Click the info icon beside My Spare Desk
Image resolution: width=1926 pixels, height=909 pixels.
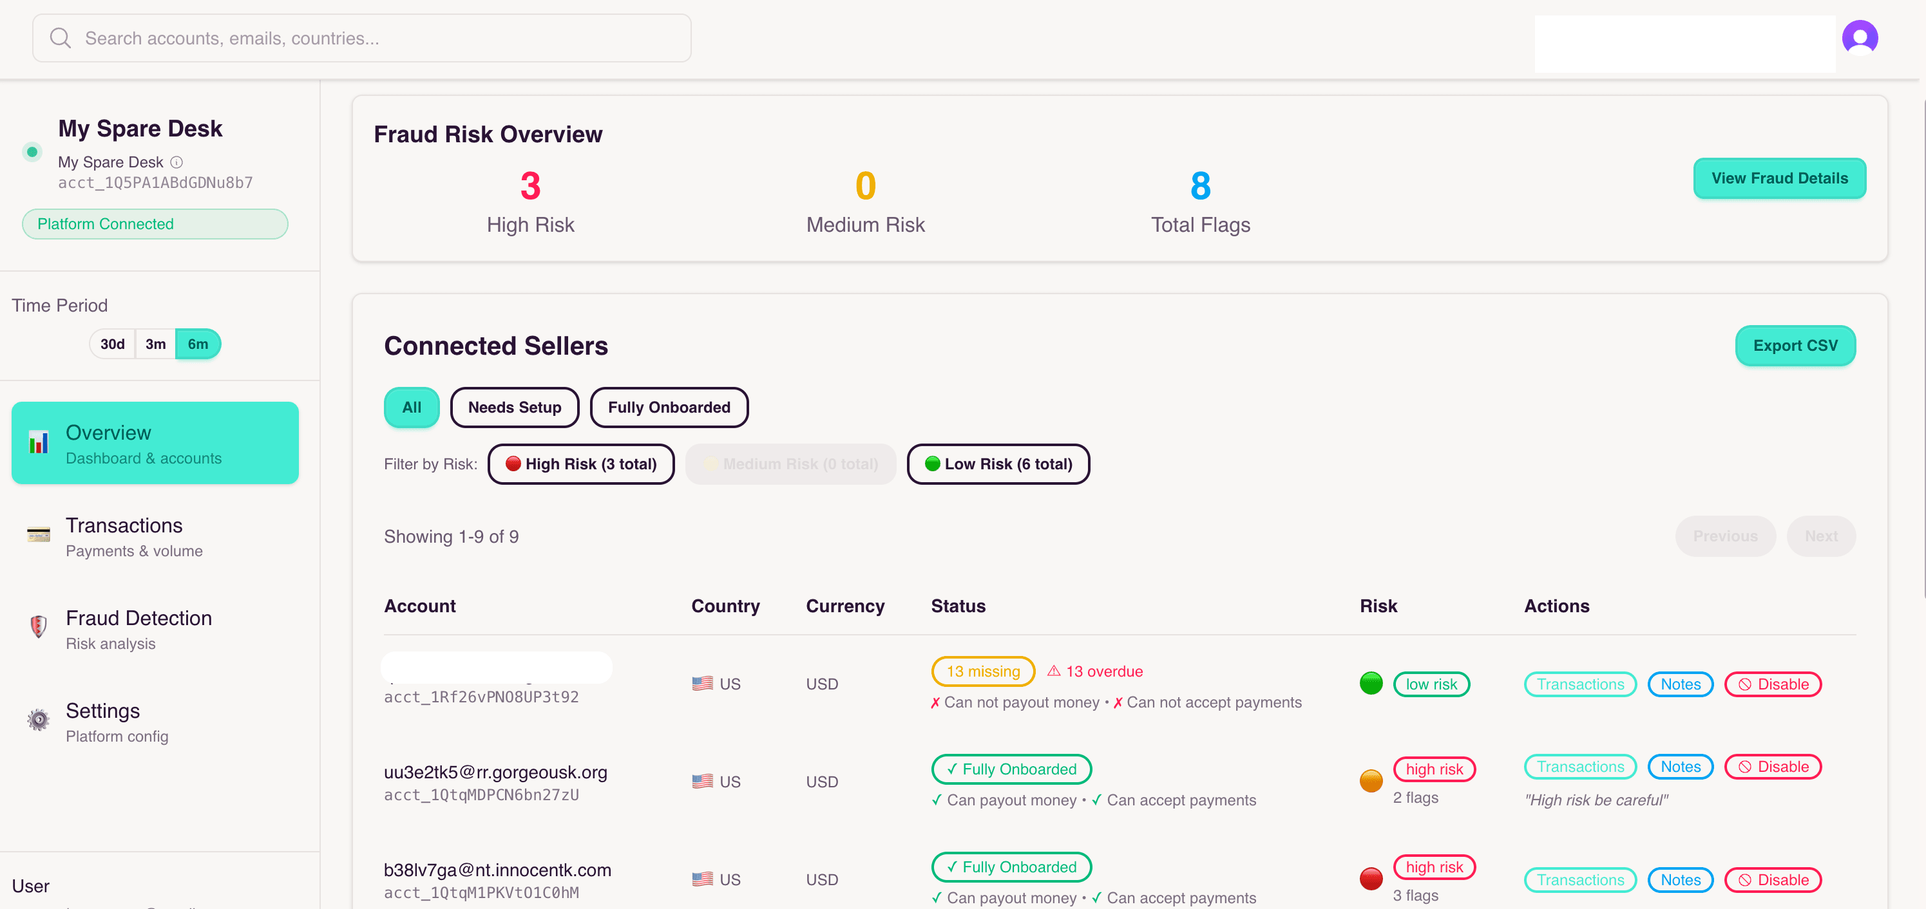coord(176,162)
